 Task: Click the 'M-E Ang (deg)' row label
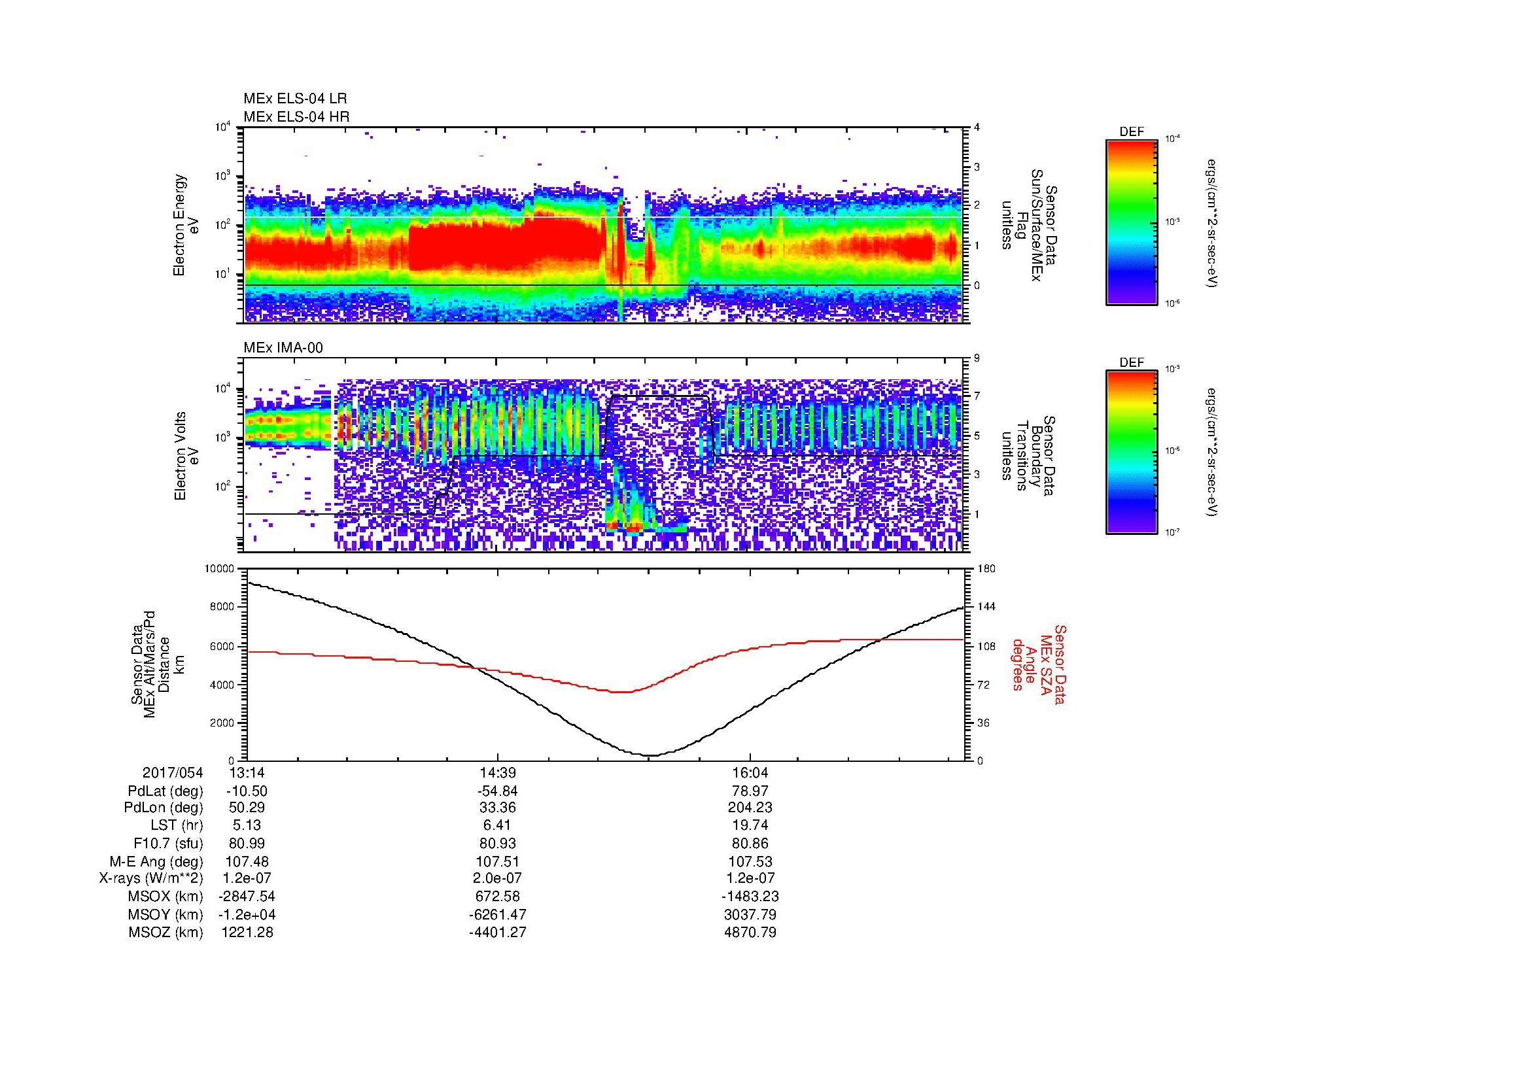point(156,861)
